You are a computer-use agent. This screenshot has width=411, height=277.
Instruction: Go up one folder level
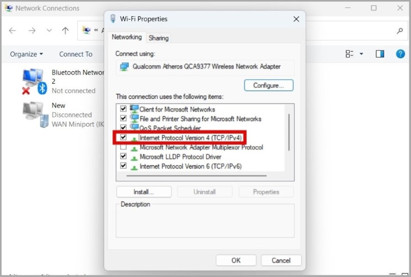[x=65, y=31]
